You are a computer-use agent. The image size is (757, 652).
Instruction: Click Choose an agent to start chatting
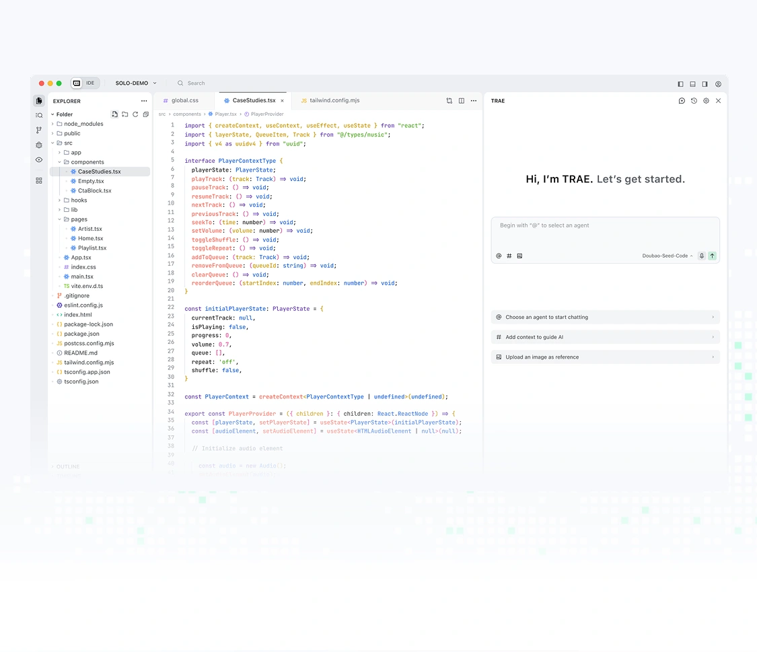point(605,317)
